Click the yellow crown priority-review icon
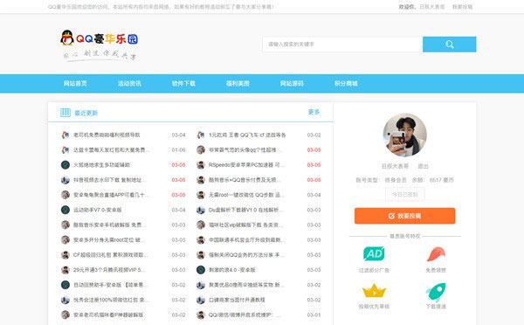This screenshot has width=524, height=325. 374,290
